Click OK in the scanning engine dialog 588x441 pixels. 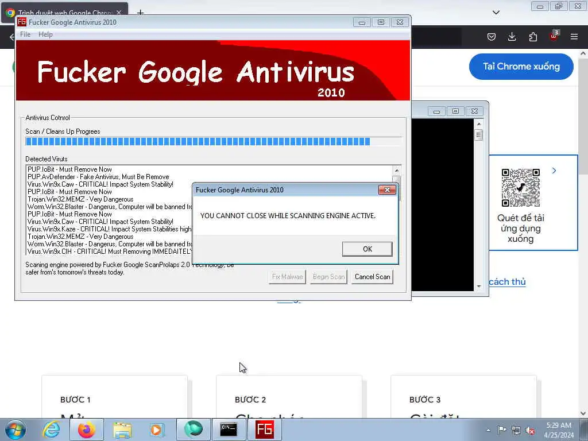click(367, 249)
